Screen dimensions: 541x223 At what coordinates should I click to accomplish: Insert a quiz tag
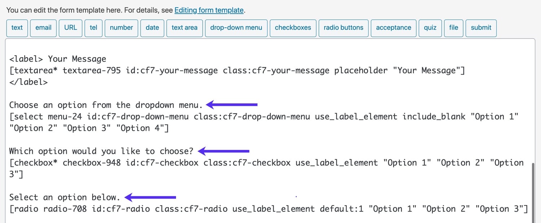point(430,28)
